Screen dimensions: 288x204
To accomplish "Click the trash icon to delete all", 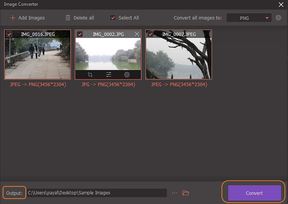I will tap(68, 18).
